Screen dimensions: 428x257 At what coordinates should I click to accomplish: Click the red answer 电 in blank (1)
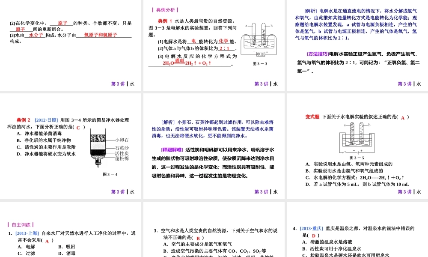(193, 41)
